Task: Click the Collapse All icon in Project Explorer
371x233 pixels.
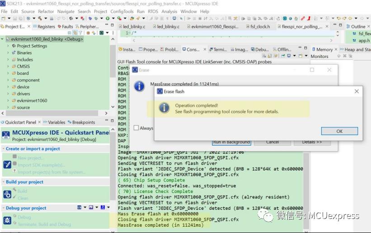Action: click(69, 33)
